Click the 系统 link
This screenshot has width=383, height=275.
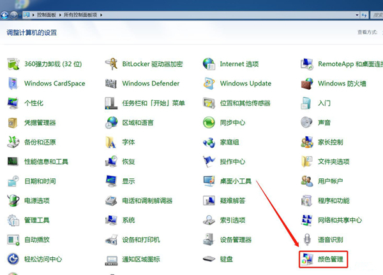[128, 220]
